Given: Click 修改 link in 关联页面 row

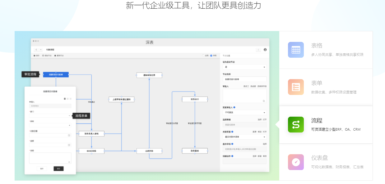Looking at the screenshot, I should point(259,132).
